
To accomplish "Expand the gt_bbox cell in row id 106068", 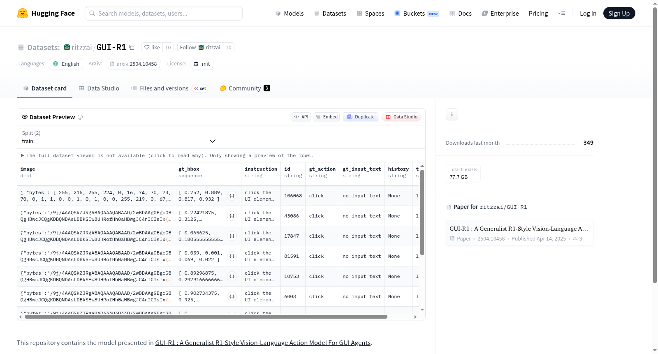I will tap(232, 196).
